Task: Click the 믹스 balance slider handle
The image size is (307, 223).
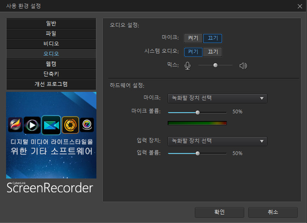Action: point(215,65)
